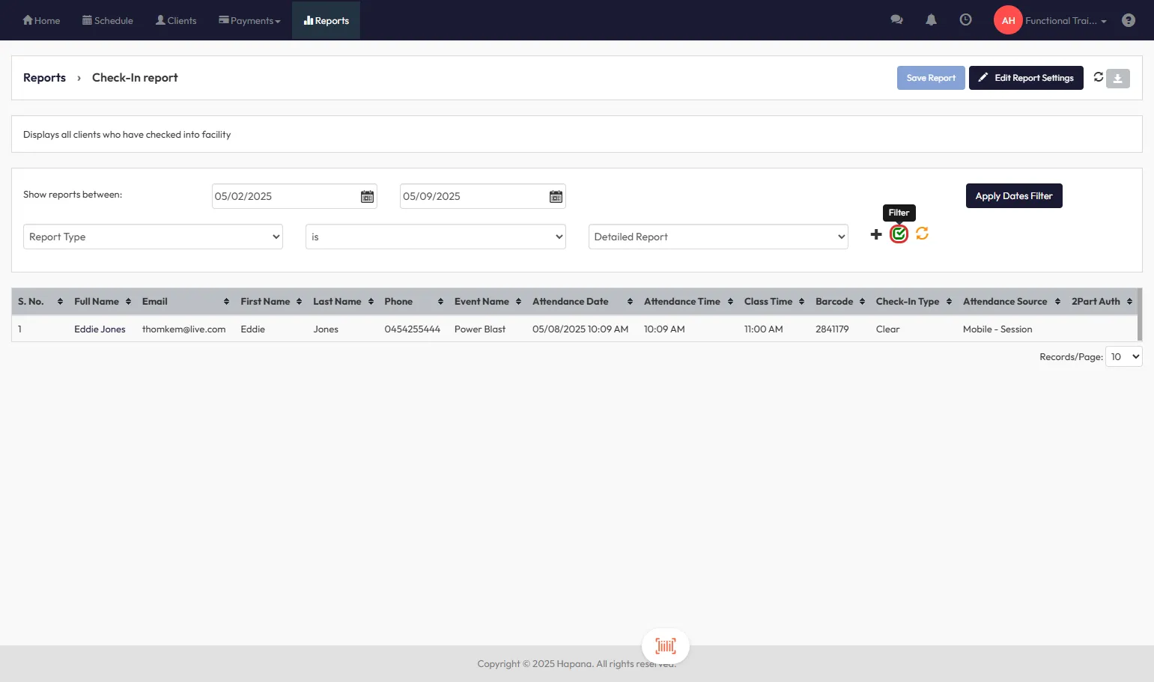Click Edit Report Settings button
1154x682 pixels.
(1025, 78)
